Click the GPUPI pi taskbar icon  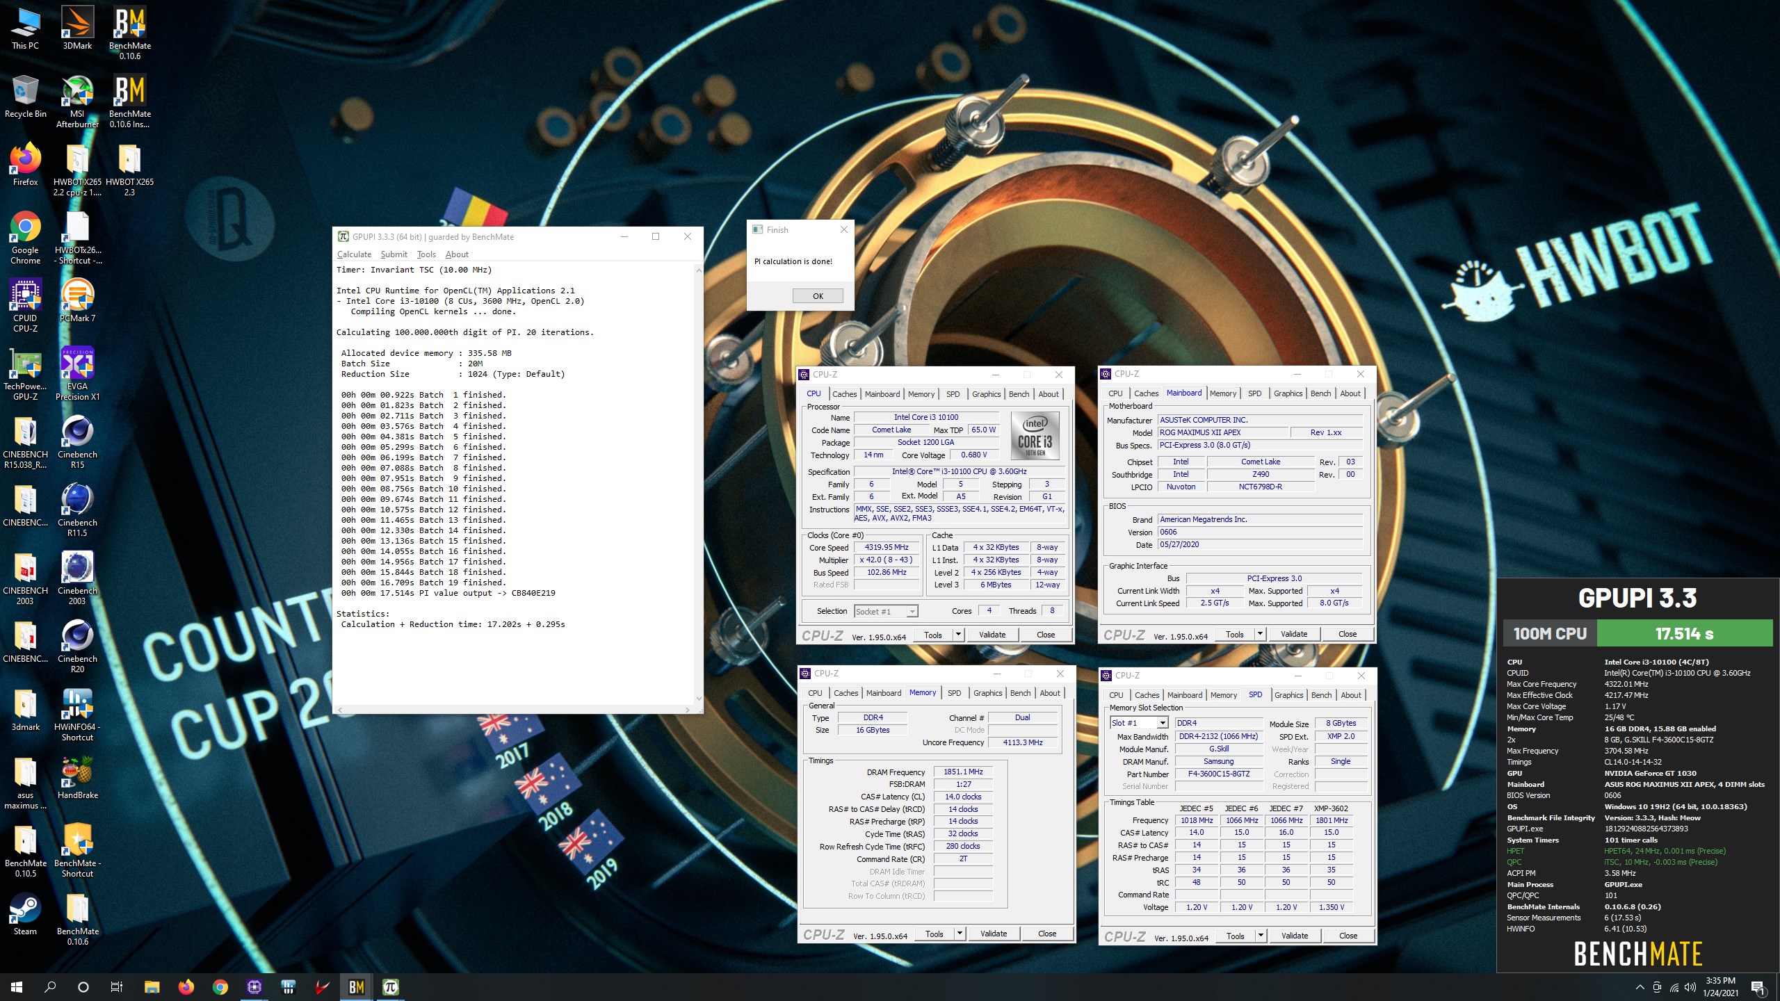click(x=391, y=987)
